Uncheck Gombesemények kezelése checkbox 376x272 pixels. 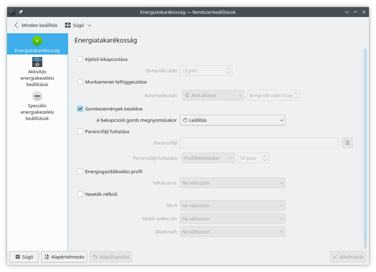80,109
